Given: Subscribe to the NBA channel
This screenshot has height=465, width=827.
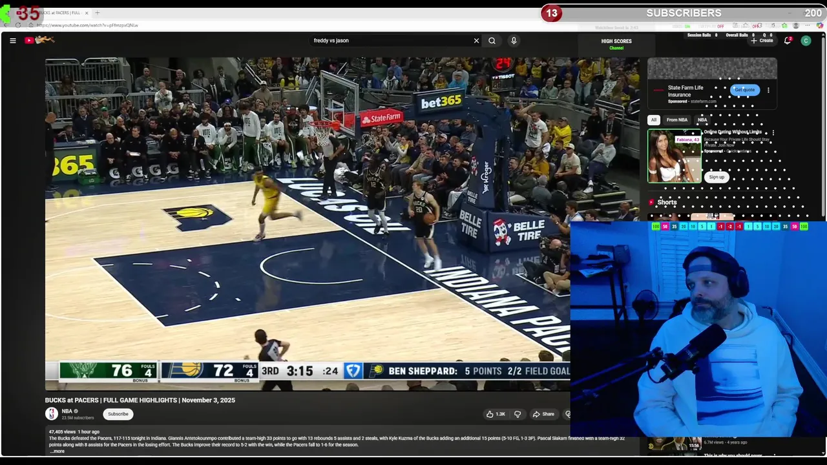Looking at the screenshot, I should pos(118,414).
